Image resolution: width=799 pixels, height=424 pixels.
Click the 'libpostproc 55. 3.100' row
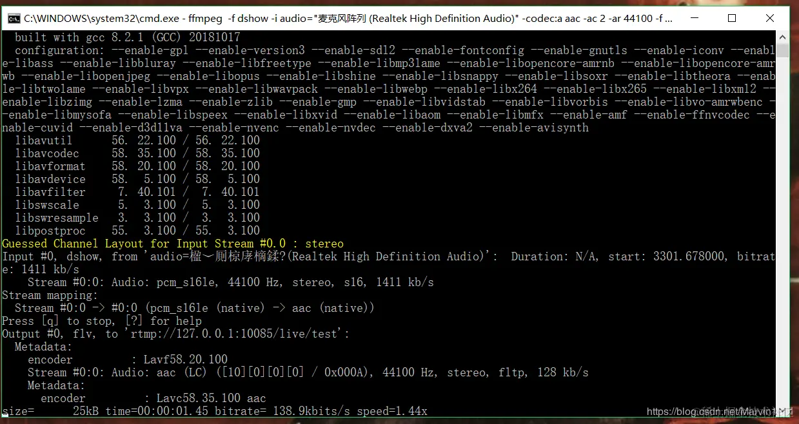click(x=137, y=231)
